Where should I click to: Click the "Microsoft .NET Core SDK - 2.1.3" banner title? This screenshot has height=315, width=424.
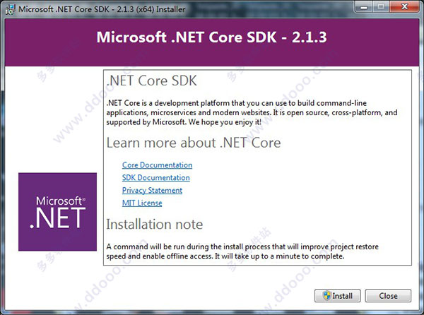212,37
